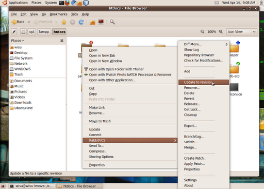Click the Up folder arrow icon
Image resolution: width=264 pixels, height=189 pixels.
pos(64,22)
